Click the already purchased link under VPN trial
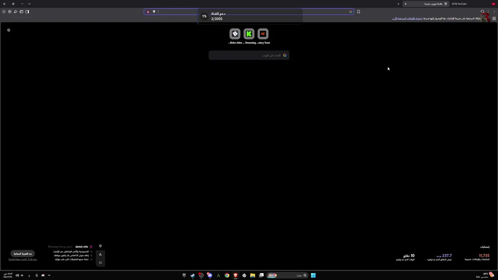This screenshot has height=280, width=498. point(23,259)
